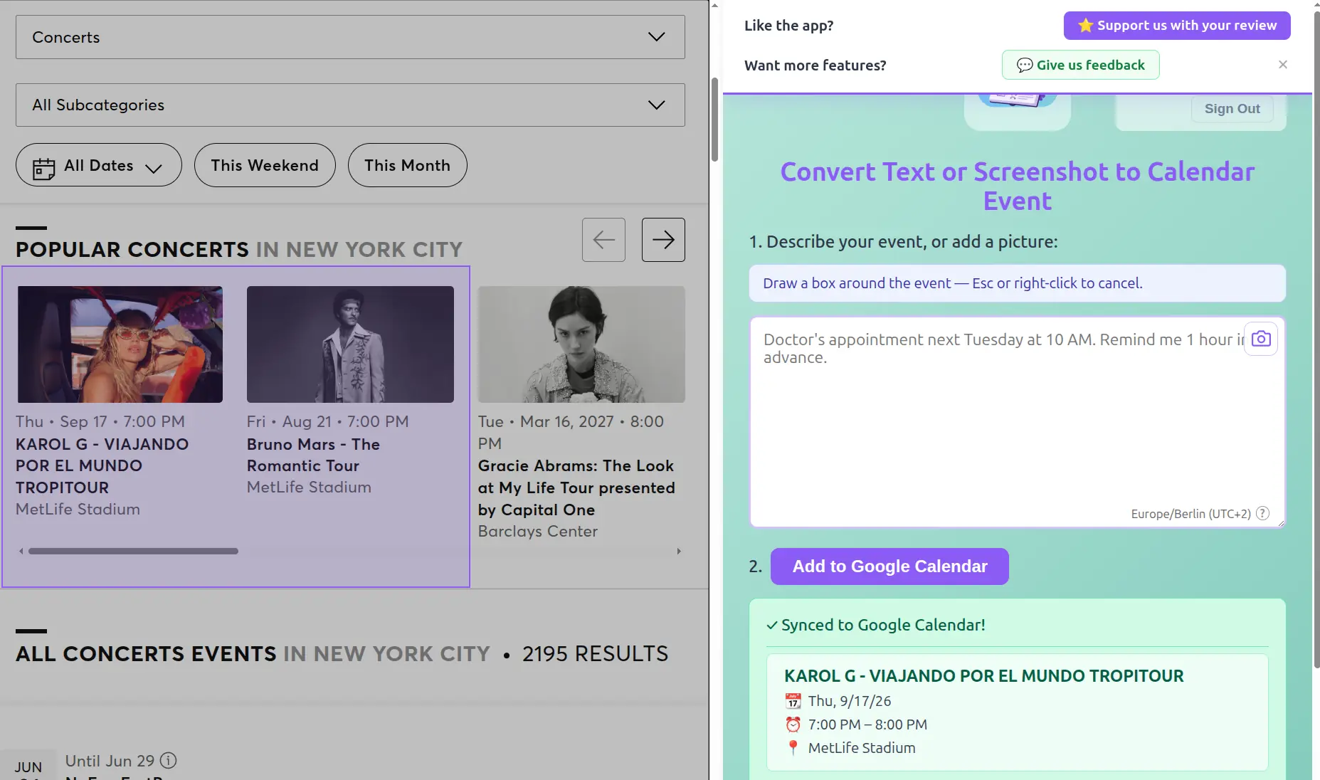Click the carousel horizontal scrollbar thumb
Image resolution: width=1320 pixels, height=780 pixels.
pos(133,551)
